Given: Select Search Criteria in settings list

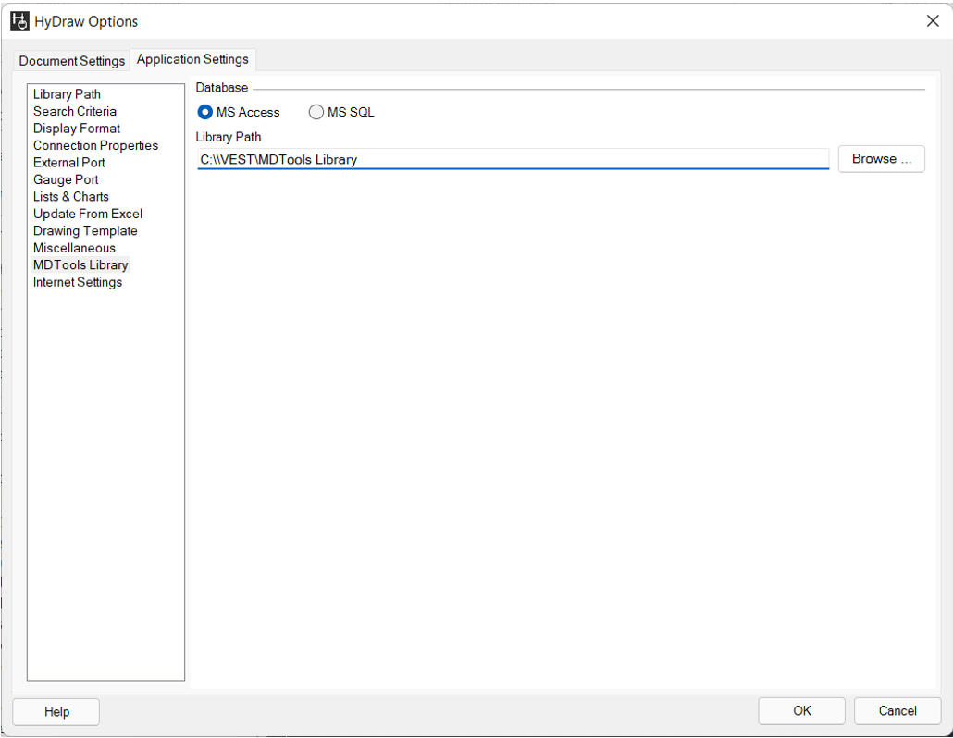Looking at the screenshot, I should point(75,111).
